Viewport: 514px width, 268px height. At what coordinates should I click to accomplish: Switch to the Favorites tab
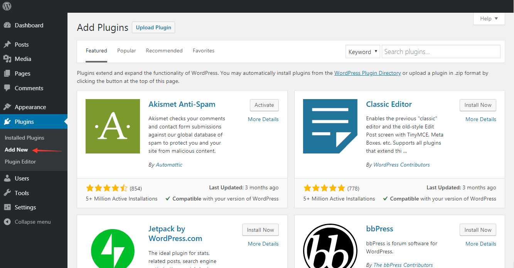click(204, 51)
